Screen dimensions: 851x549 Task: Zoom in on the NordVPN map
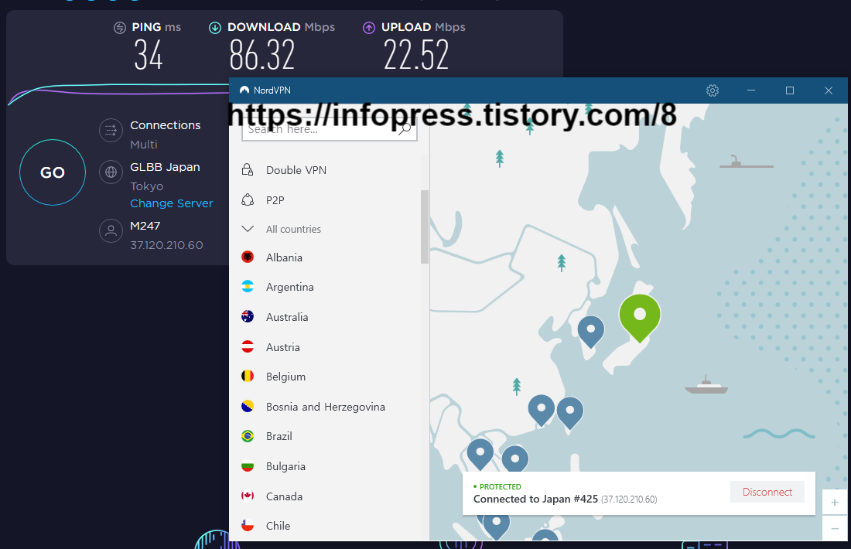(x=834, y=503)
